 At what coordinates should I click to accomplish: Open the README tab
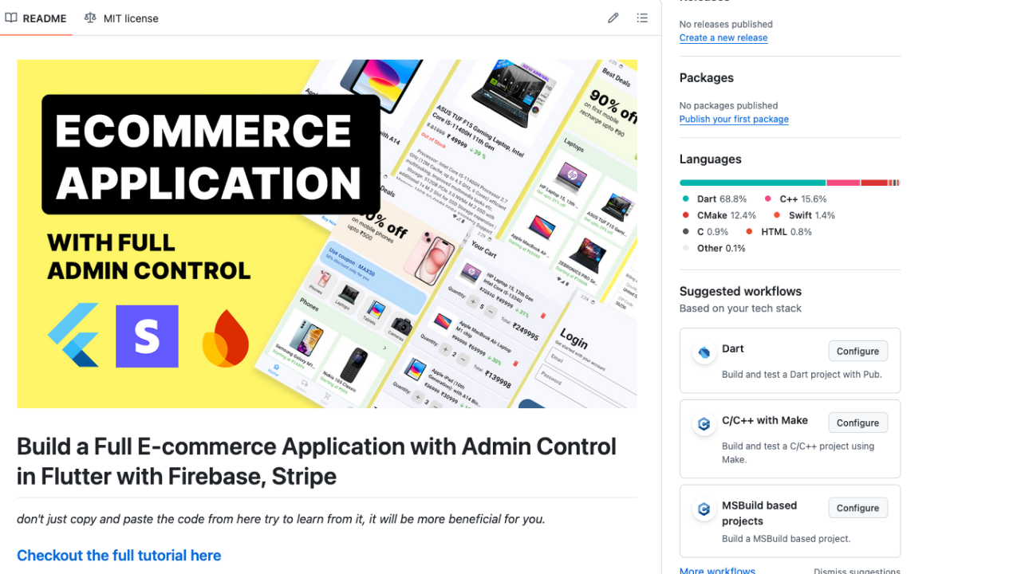36,18
